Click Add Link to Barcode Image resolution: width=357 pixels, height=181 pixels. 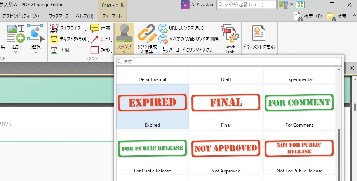coord(185,50)
